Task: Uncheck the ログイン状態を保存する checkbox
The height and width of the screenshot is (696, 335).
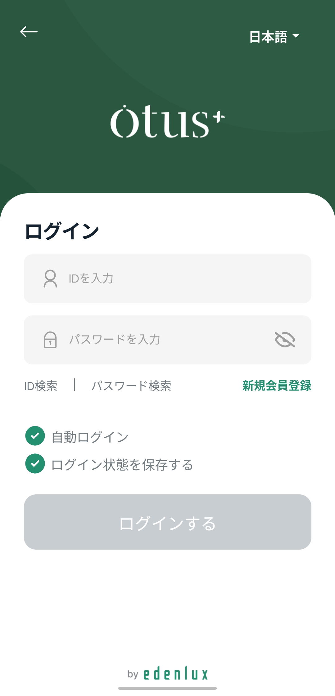Action: click(35, 463)
